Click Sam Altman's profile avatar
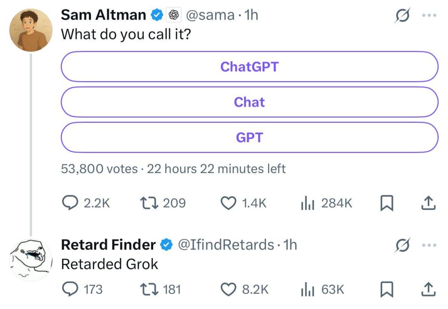The image size is (448, 309). tap(31, 29)
